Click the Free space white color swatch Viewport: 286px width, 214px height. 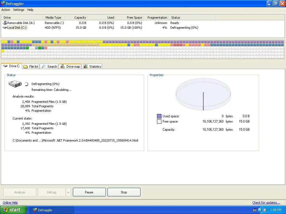[x=159, y=121]
